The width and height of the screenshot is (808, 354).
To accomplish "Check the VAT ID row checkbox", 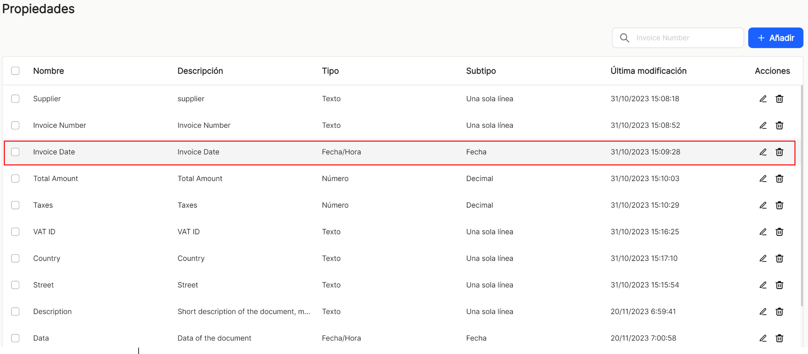I will tap(15, 232).
